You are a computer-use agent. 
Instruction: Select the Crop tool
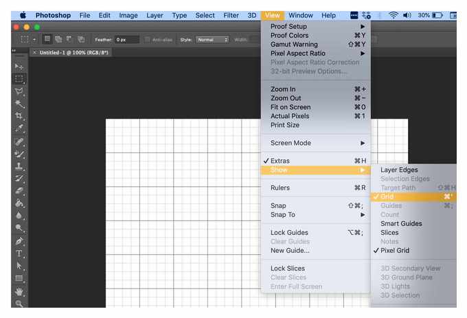19,116
